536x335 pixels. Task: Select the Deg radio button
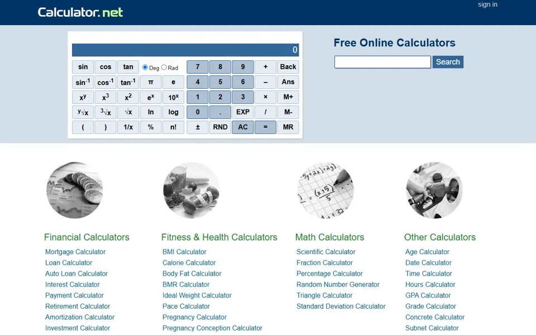[145, 68]
